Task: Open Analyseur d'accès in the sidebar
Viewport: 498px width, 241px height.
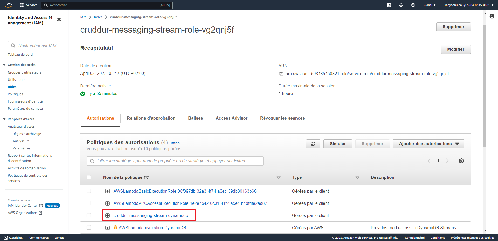Action: click(x=21, y=127)
